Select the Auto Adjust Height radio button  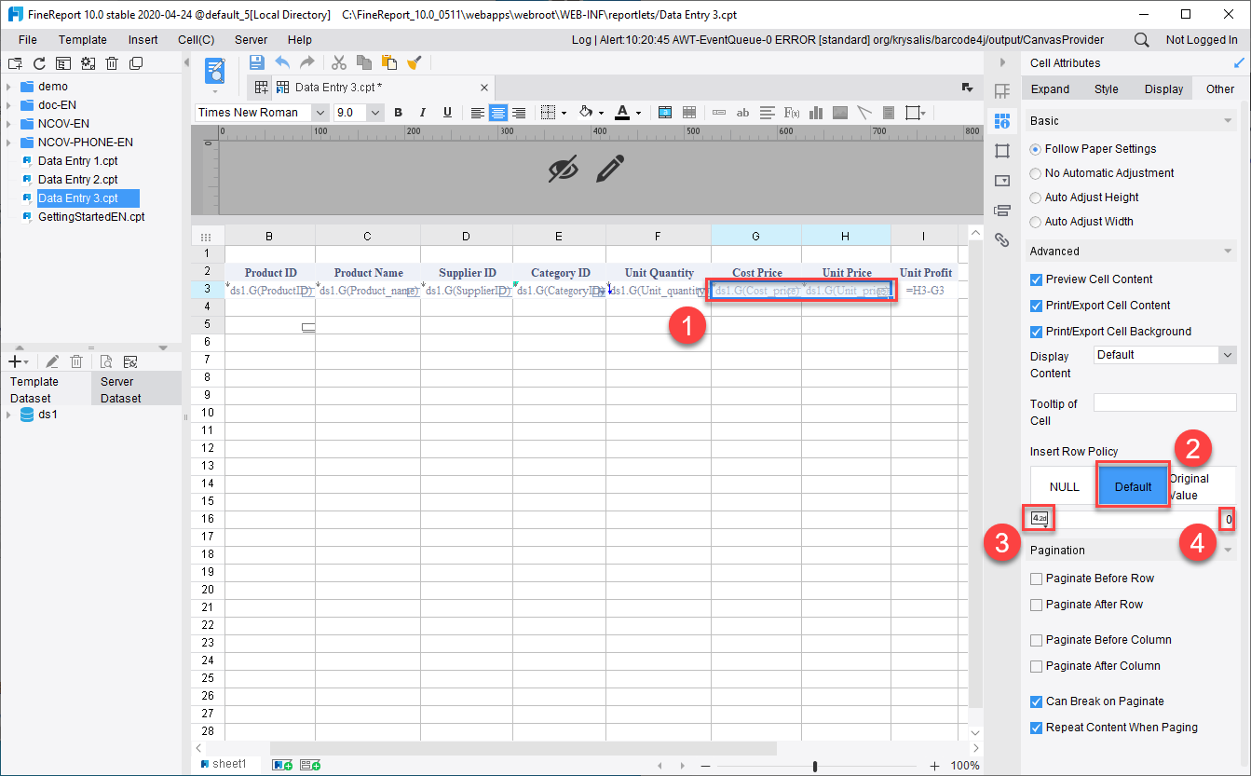click(1035, 197)
